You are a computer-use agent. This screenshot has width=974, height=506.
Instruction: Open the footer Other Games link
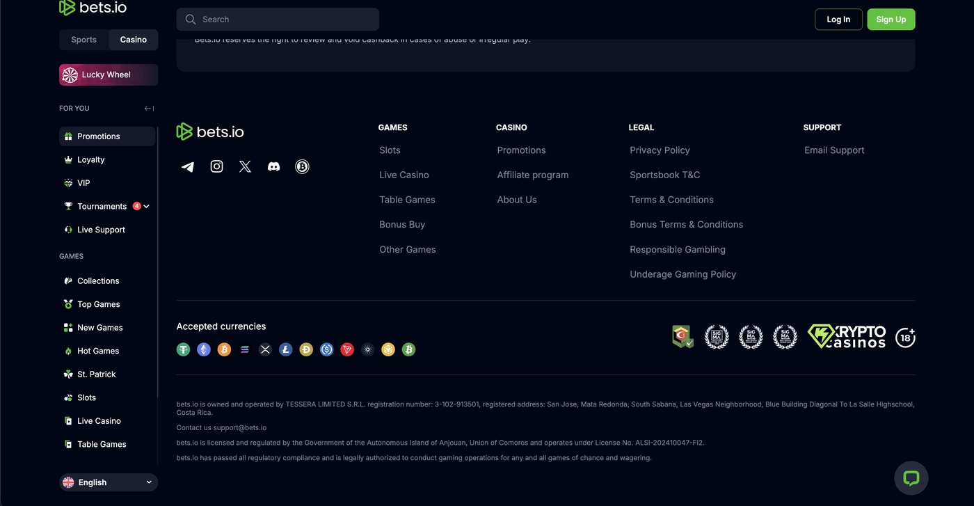408,250
